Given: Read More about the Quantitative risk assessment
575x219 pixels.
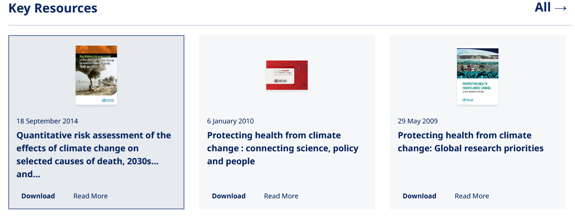Looking at the screenshot, I should pyautogui.click(x=91, y=196).
